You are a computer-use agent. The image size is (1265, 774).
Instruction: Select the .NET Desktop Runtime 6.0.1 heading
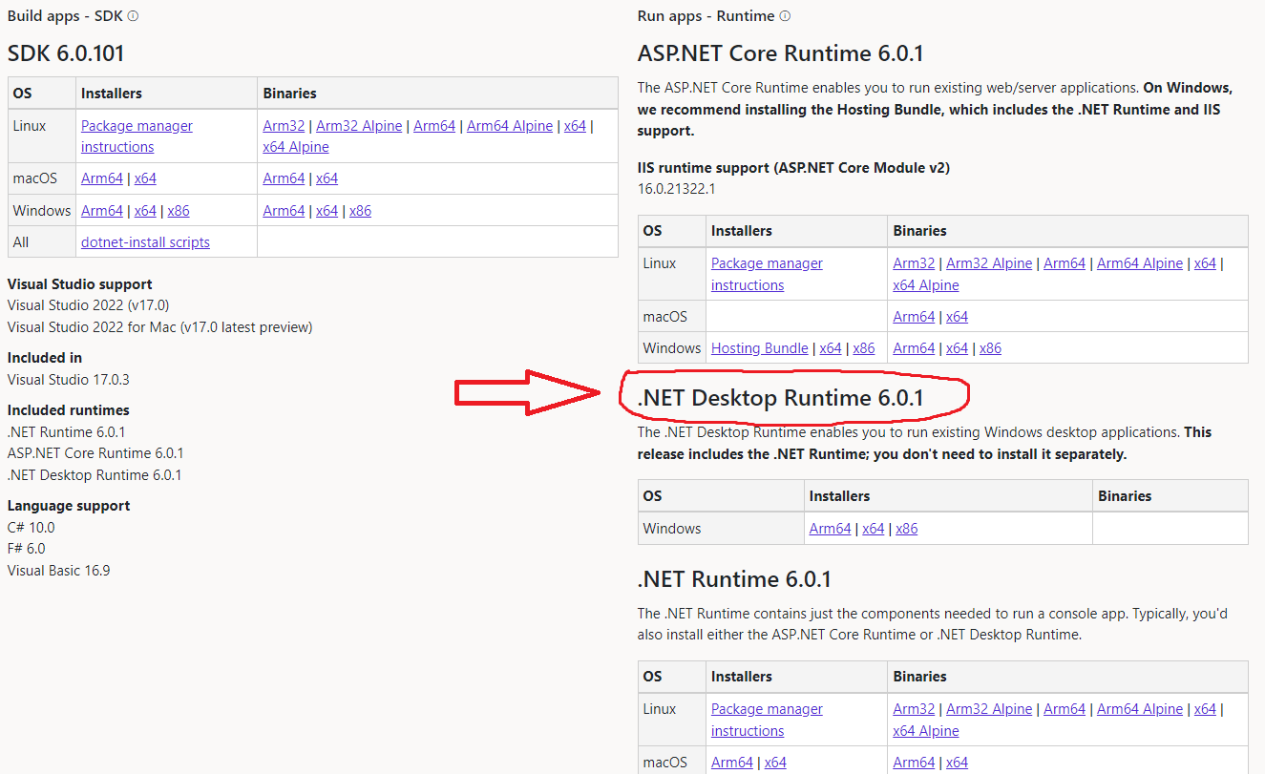click(780, 398)
